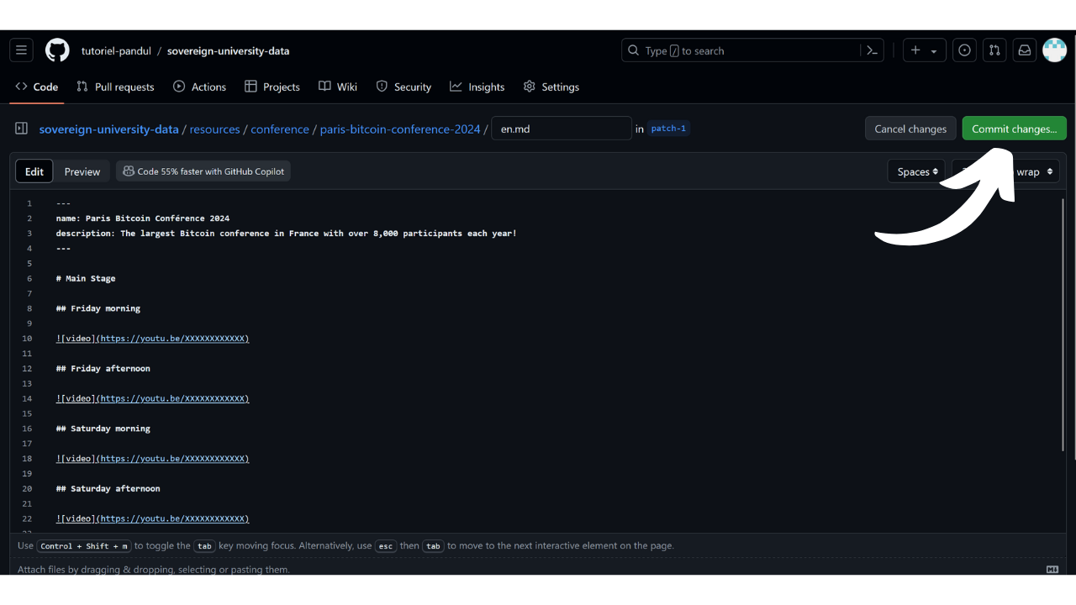Click the Markdown icon below the editor
This screenshot has width=1076, height=605.
pos(1052,569)
